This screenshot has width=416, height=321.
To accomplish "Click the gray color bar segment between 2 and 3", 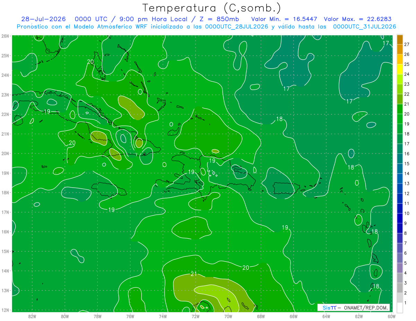I will click(400, 288).
